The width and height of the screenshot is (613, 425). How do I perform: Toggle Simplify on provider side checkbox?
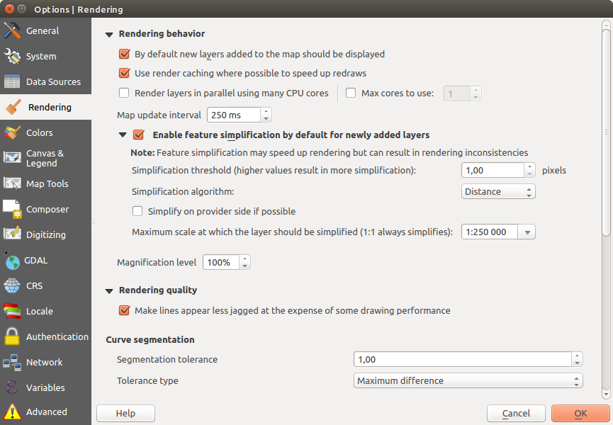coord(138,211)
